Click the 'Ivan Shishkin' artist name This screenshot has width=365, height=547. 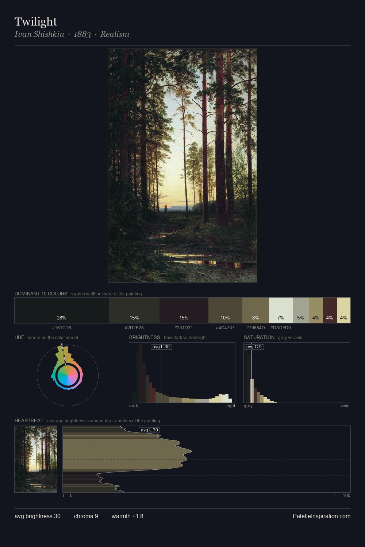(x=39, y=34)
